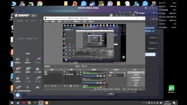The image size is (187, 105).
Task: Toggle the lock on the 显示器采集 source
Action: [x=81, y=74]
